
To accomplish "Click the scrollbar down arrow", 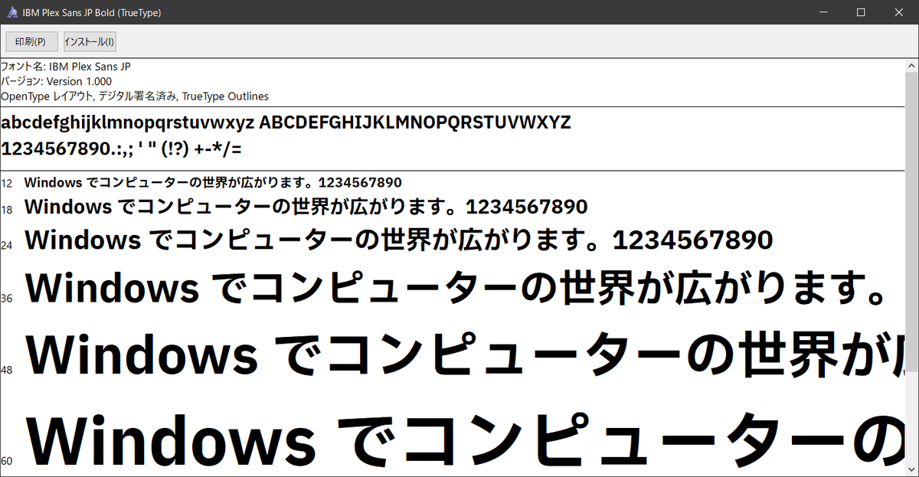I will [x=913, y=469].
